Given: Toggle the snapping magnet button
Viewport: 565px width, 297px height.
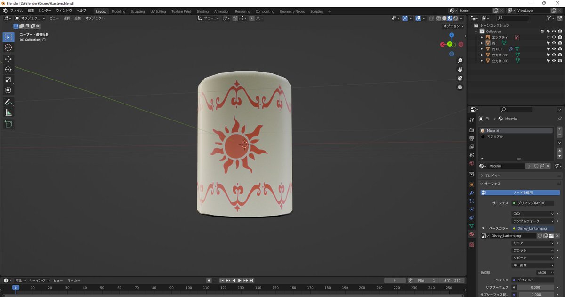Looking at the screenshot, I should 236,18.
